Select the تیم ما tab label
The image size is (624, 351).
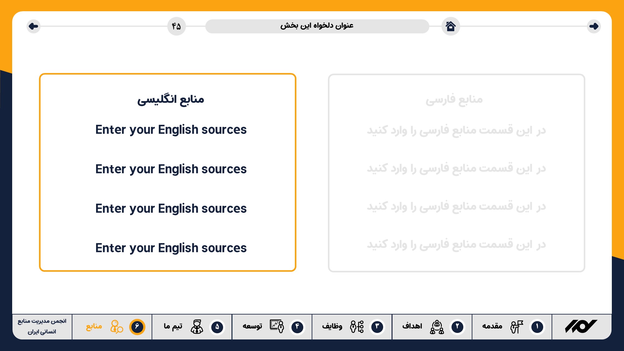173,326
